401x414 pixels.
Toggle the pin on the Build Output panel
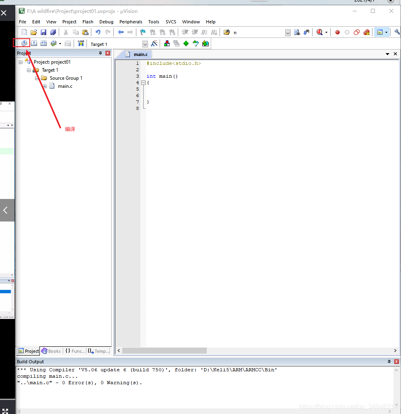pos(389,362)
